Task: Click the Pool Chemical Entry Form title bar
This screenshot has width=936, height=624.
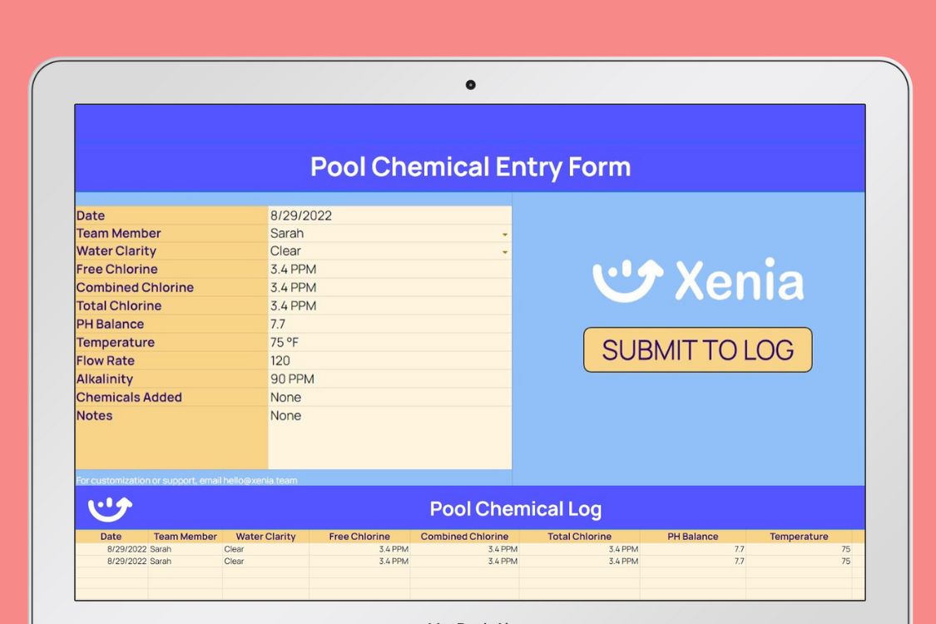Action: pyautogui.click(x=470, y=166)
